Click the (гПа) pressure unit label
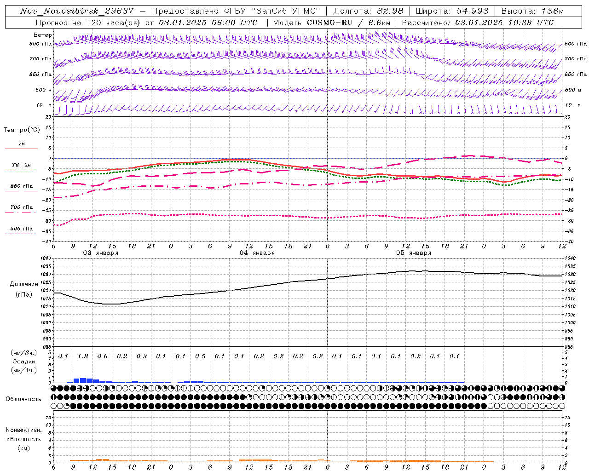Viewport: 589px width, 471px height. tap(24, 295)
